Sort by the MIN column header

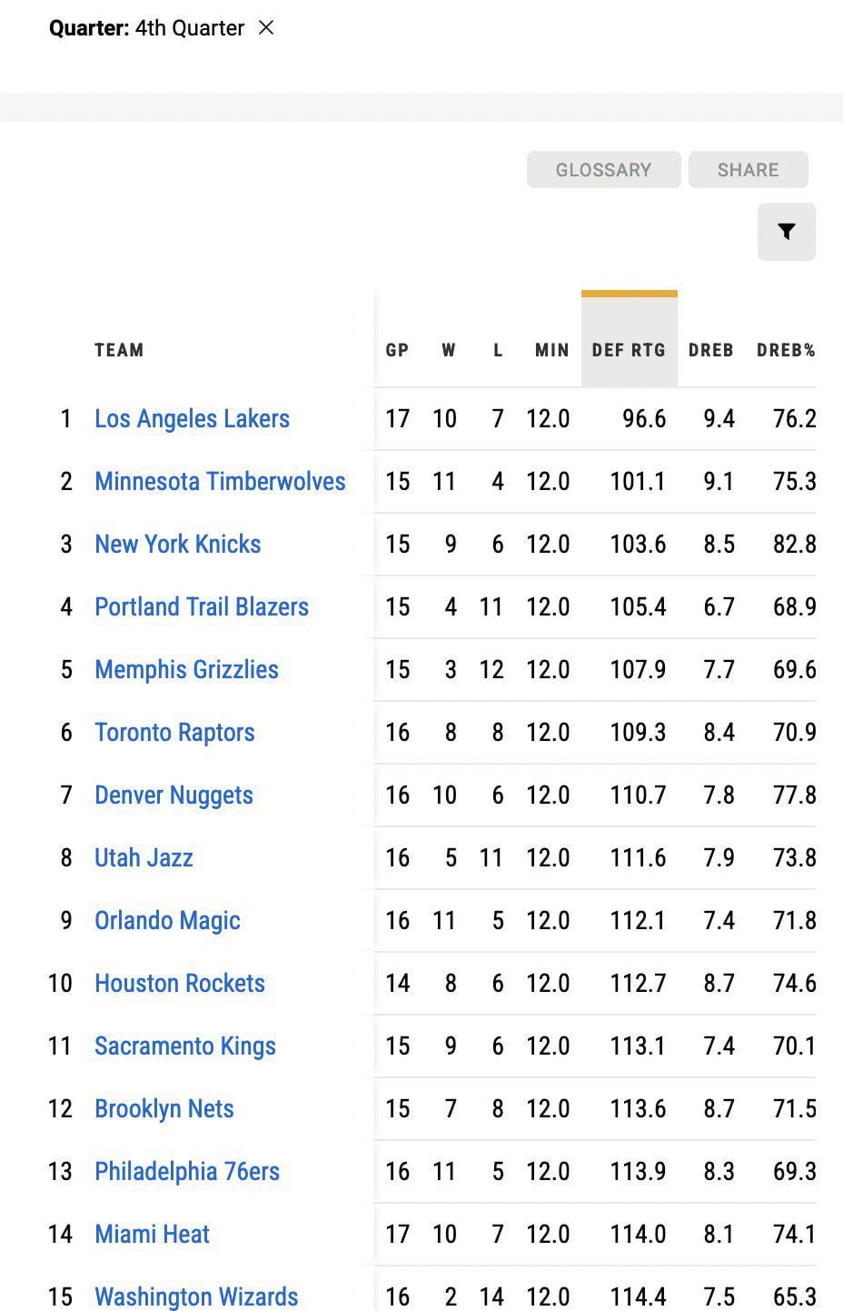point(551,350)
